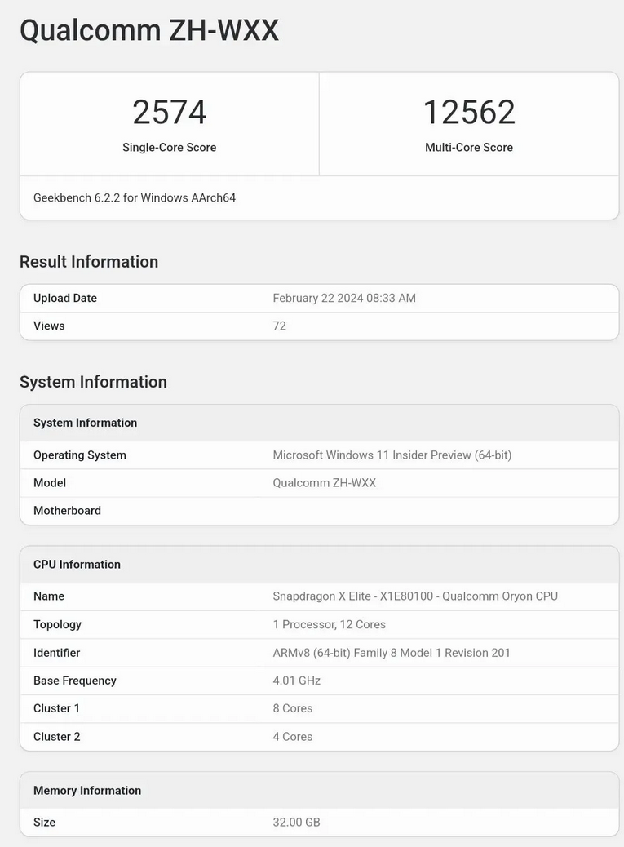This screenshot has width=624, height=847.
Task: Select the date February 22 2024 08:33 AM
Action: coord(344,298)
